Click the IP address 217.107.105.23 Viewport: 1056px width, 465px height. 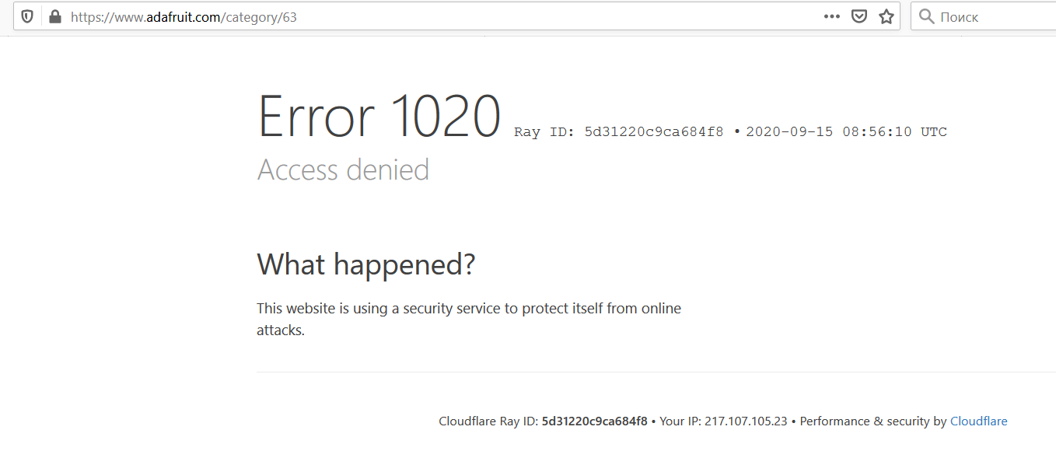pyautogui.click(x=746, y=421)
